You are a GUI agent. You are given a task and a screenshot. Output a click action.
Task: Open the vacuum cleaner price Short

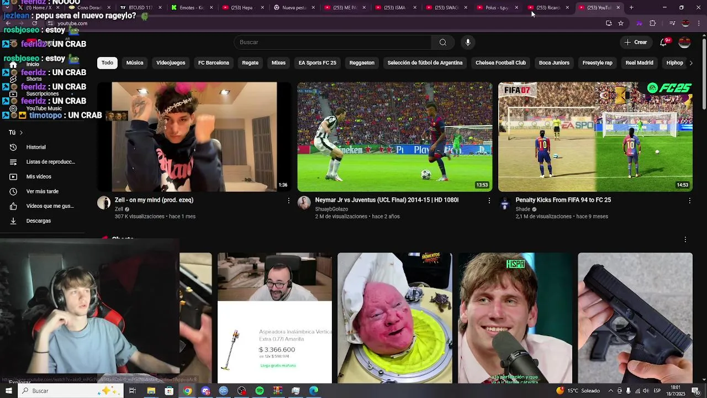click(275, 318)
